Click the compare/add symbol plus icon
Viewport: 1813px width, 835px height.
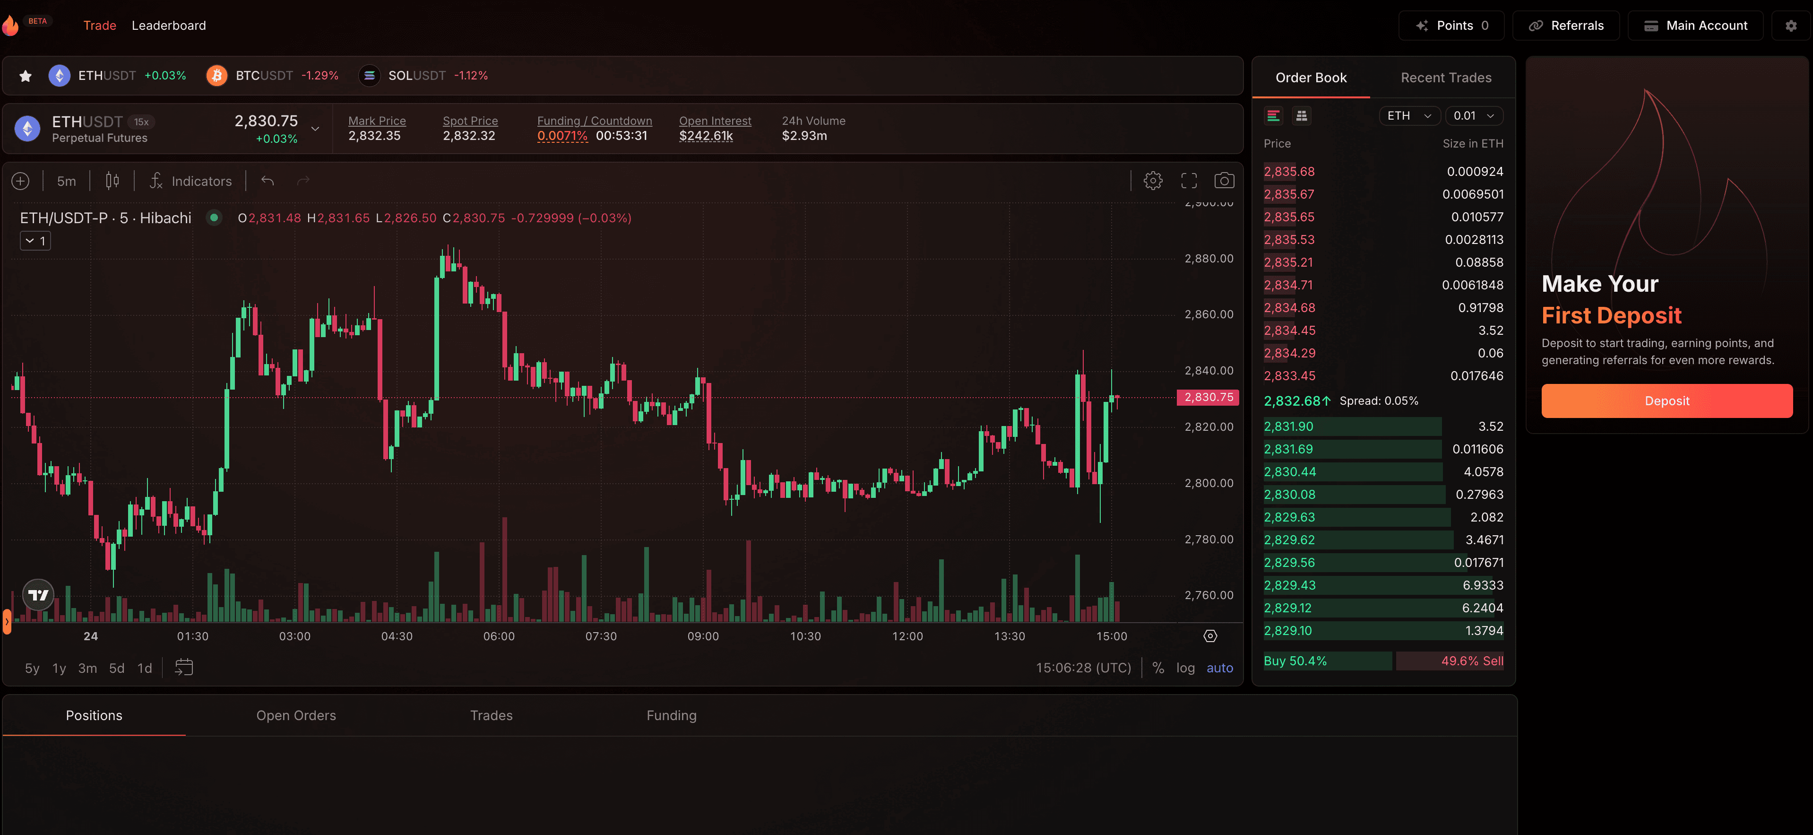point(20,181)
